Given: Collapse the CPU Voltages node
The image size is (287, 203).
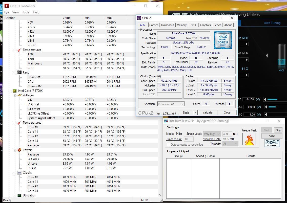Looking at the screenshot, I should (15, 96).
